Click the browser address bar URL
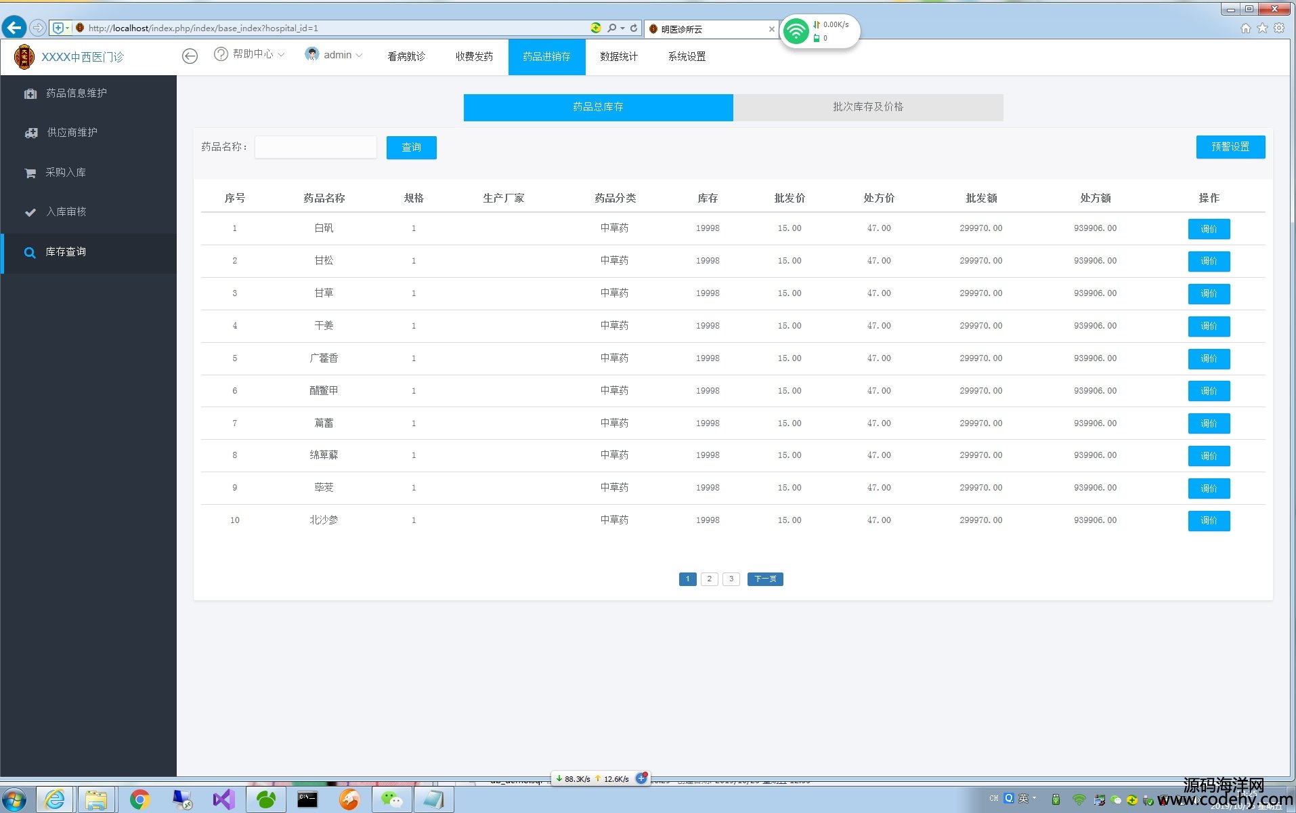Viewport: 1296px width, 813px height. coord(203,28)
